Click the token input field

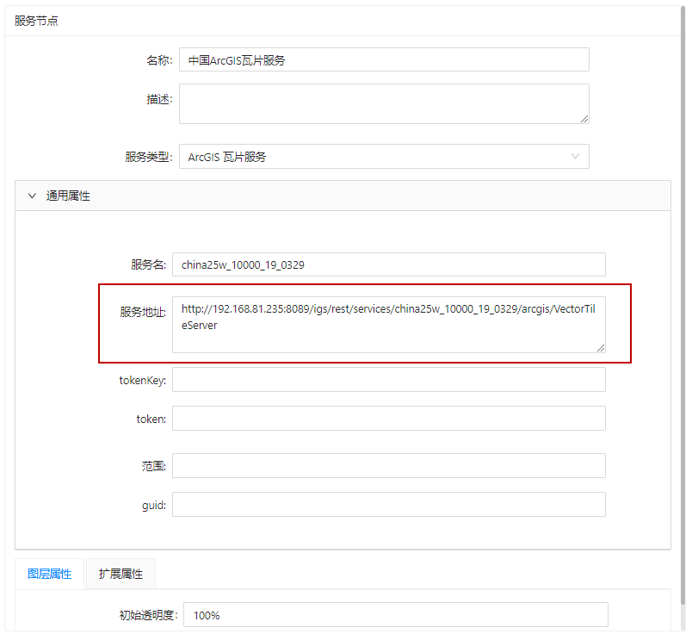(389, 419)
